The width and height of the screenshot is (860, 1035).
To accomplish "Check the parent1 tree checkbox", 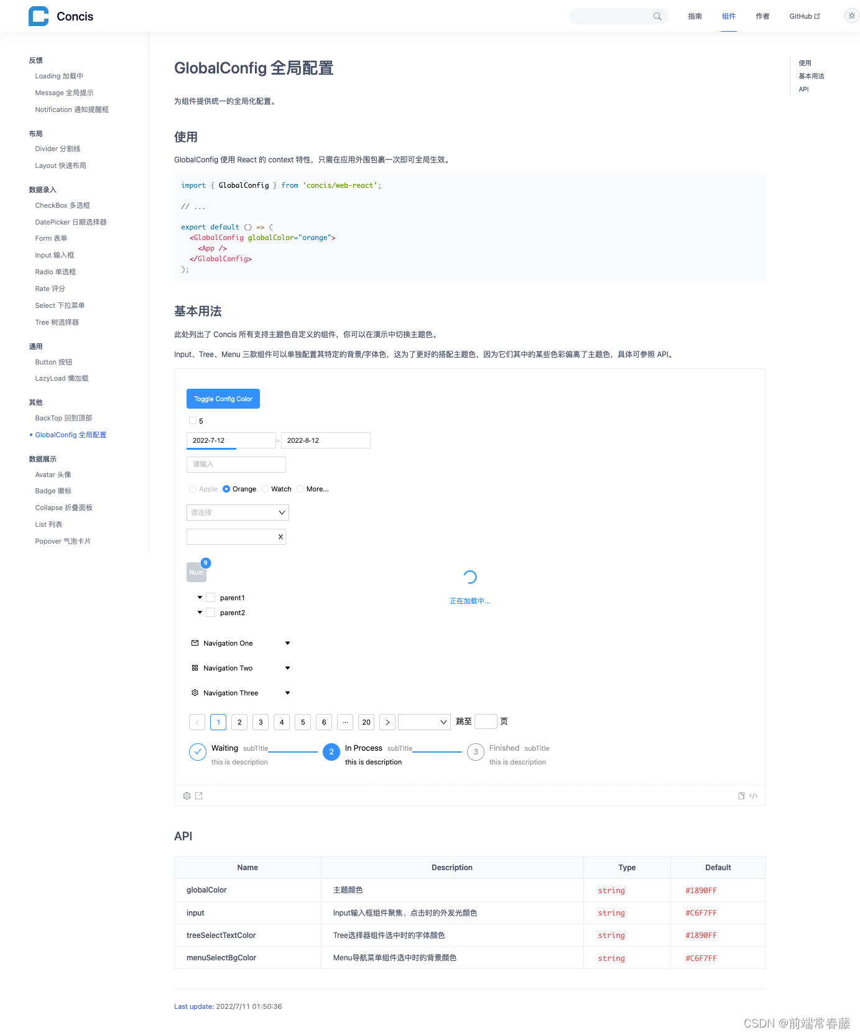I will [x=210, y=598].
